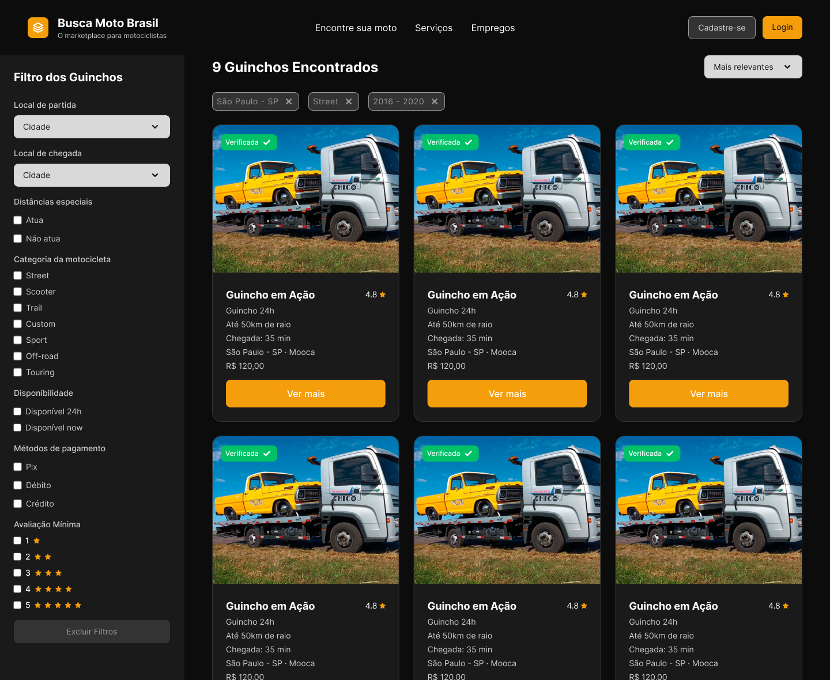830x680 pixels.
Task: Click Ver mais on the first tow card
Action: click(x=305, y=394)
